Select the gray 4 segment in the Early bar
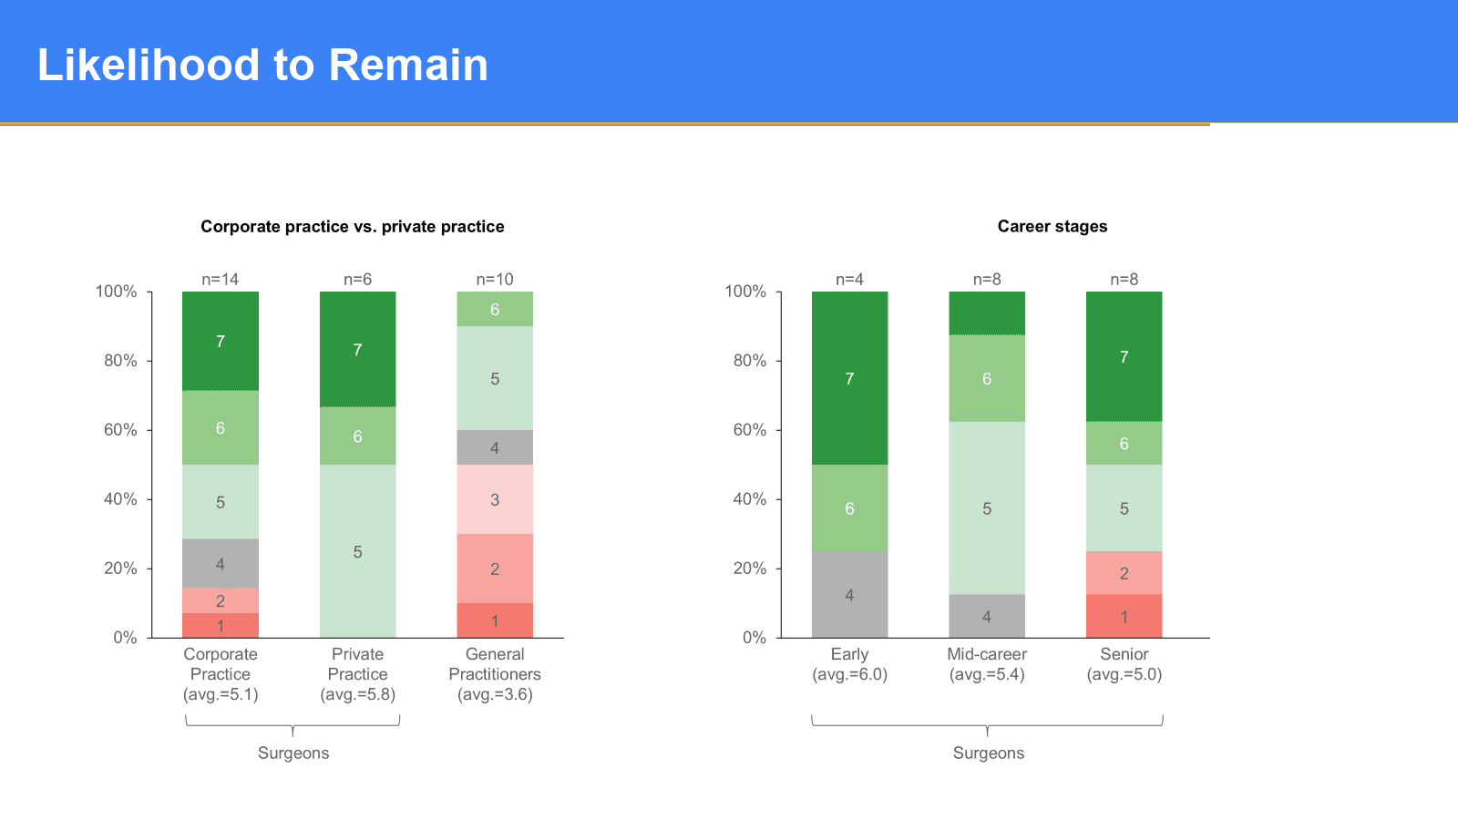1458x820 pixels. [x=849, y=595]
